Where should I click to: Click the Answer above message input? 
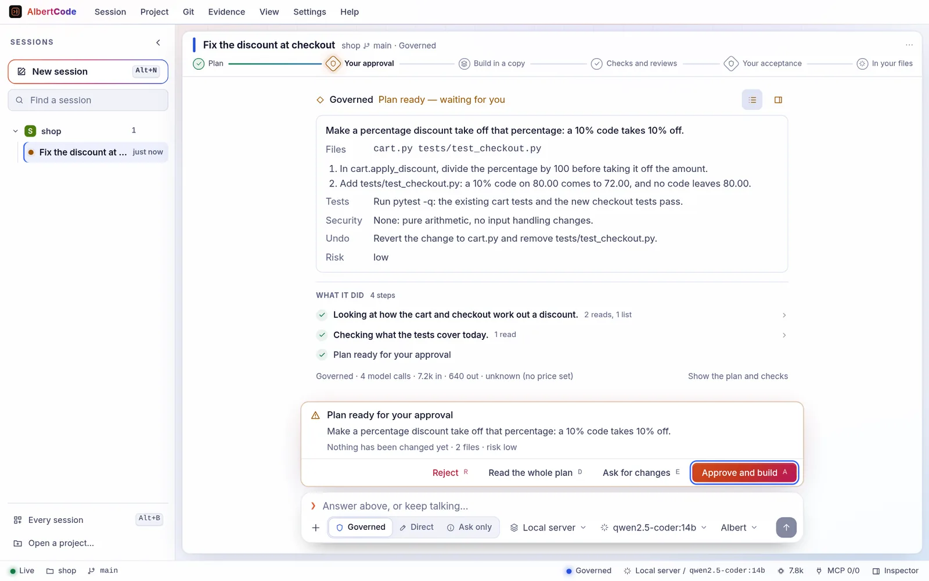coord(552,506)
